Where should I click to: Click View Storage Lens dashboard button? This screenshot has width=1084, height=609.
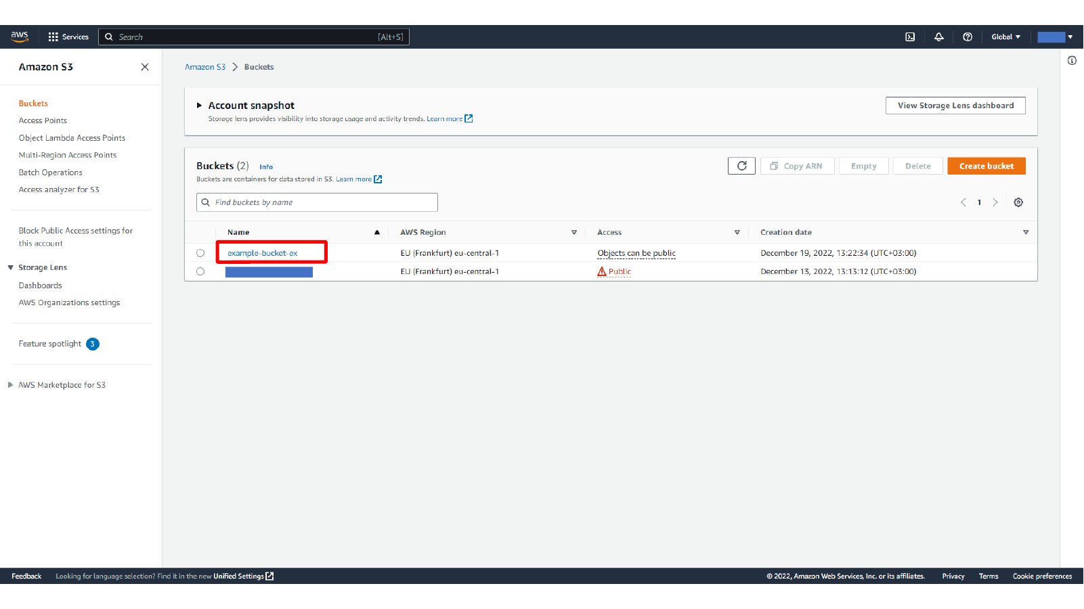(x=955, y=106)
